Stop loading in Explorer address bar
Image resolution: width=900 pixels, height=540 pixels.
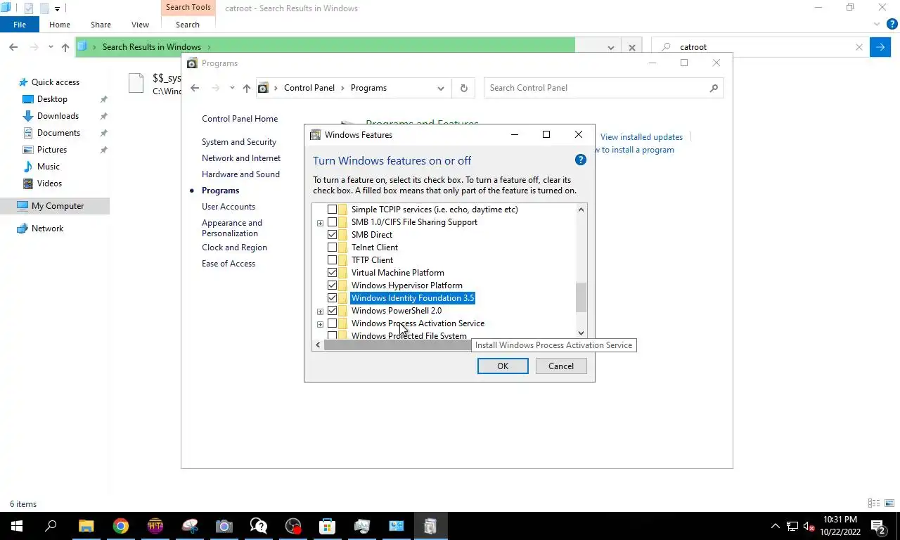point(631,47)
